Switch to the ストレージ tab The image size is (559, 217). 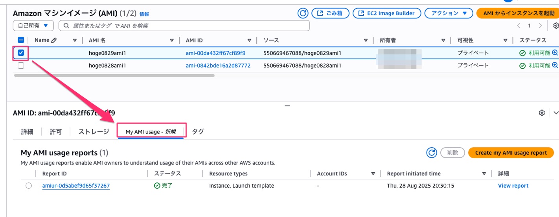94,131
